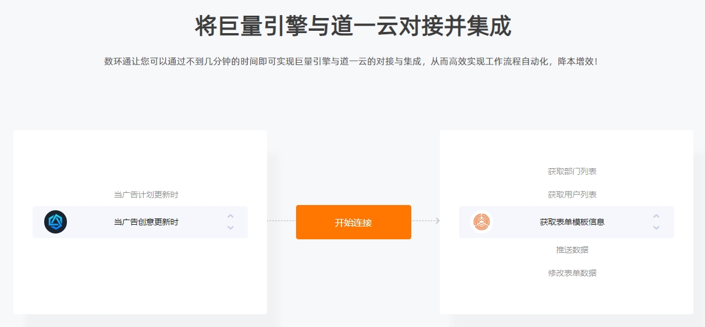
Task: Click up chevron in the 巨量引擎 trigger selector
Action: (230, 217)
